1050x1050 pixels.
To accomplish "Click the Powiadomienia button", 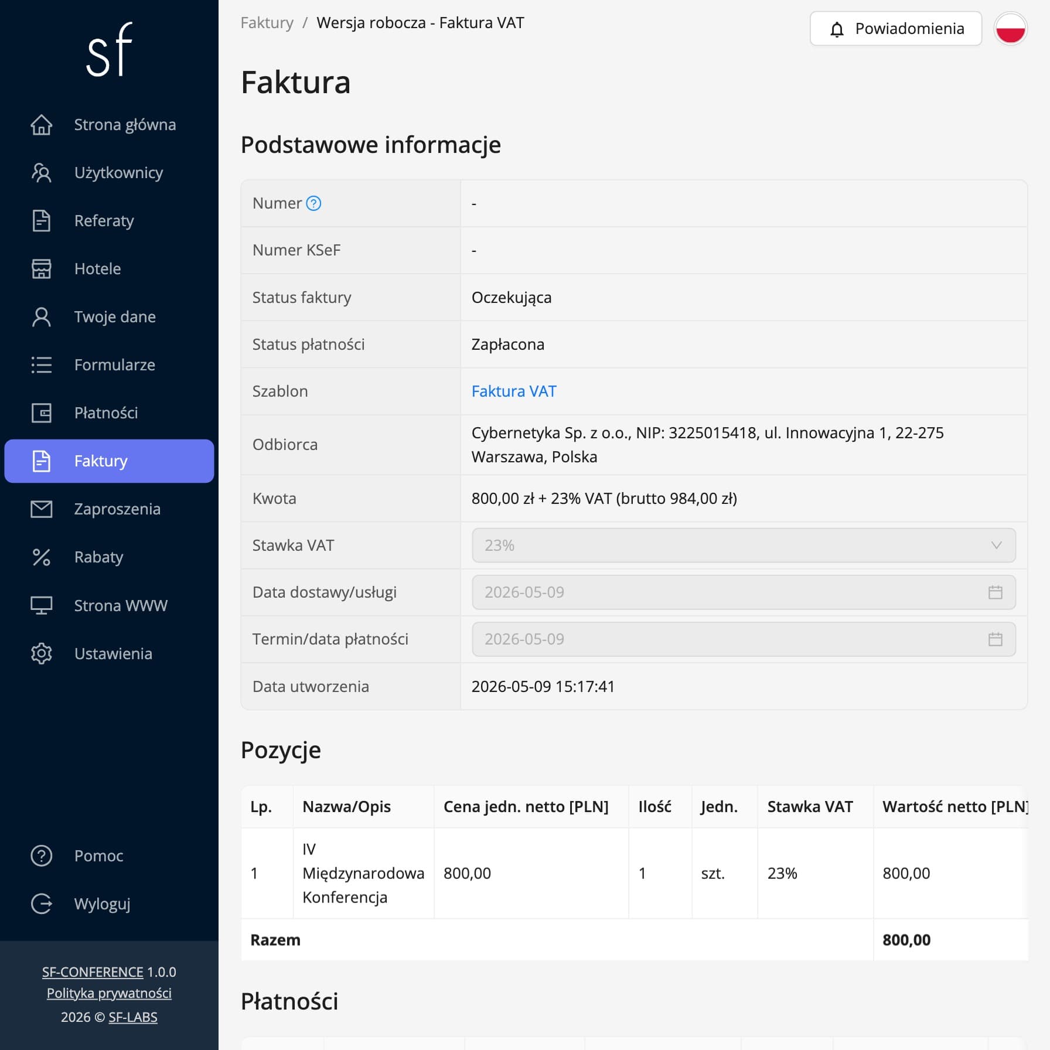I will [x=895, y=29].
